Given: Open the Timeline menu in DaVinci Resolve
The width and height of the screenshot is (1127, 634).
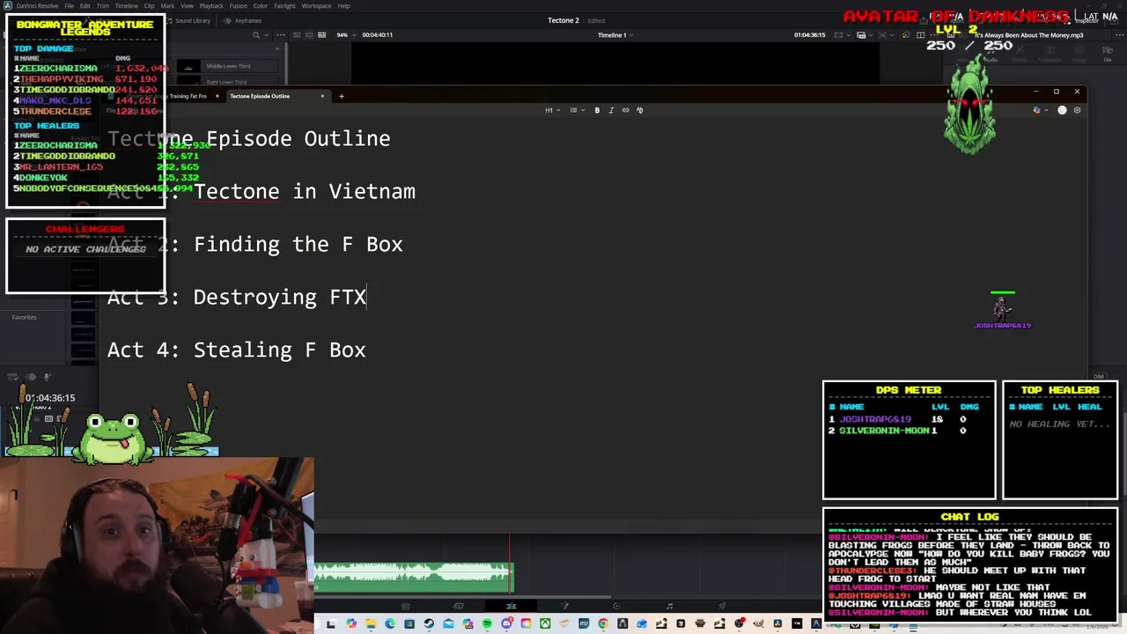Looking at the screenshot, I should click(x=127, y=5).
